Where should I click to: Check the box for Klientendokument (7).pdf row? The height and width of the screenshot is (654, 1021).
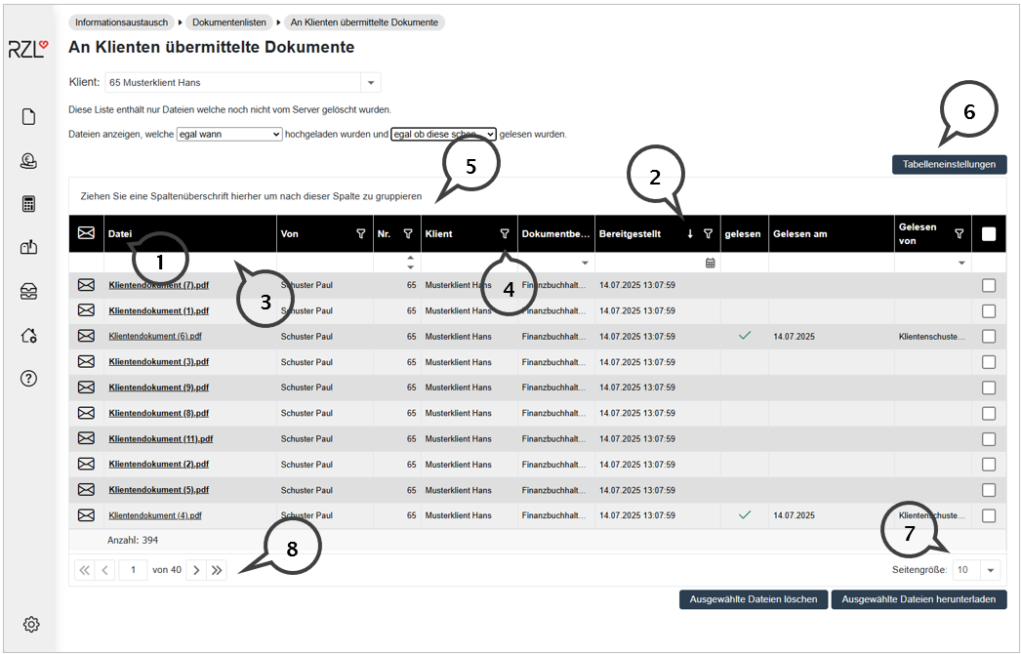(989, 285)
